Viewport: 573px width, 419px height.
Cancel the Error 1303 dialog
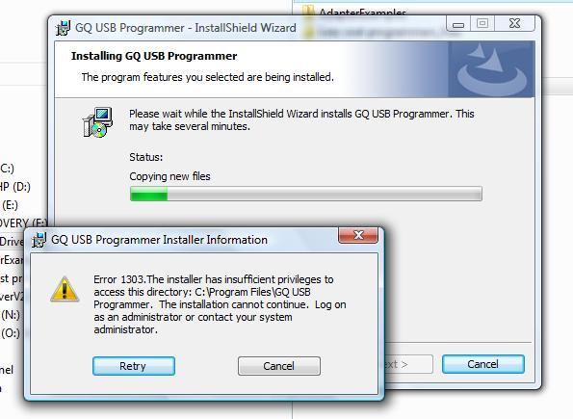279,366
